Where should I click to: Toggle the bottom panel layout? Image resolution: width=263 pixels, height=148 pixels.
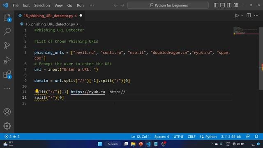(x=223, y=5)
